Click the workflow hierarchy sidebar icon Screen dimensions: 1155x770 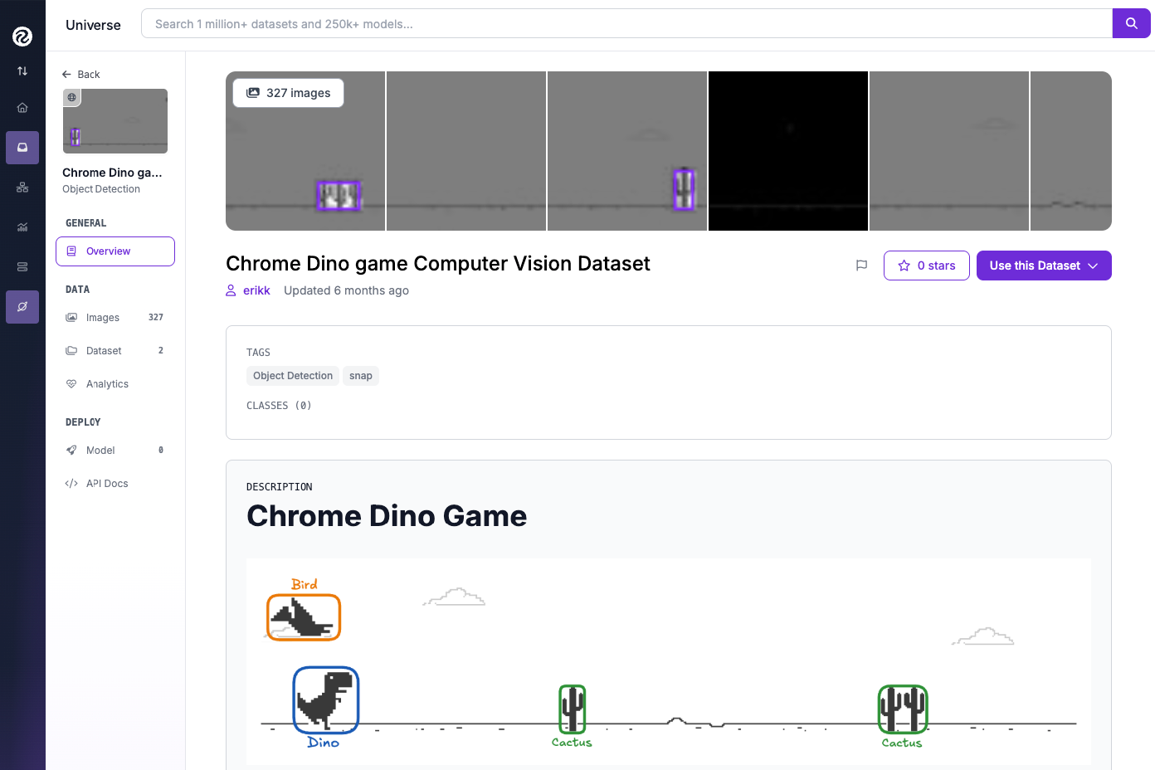click(22, 188)
